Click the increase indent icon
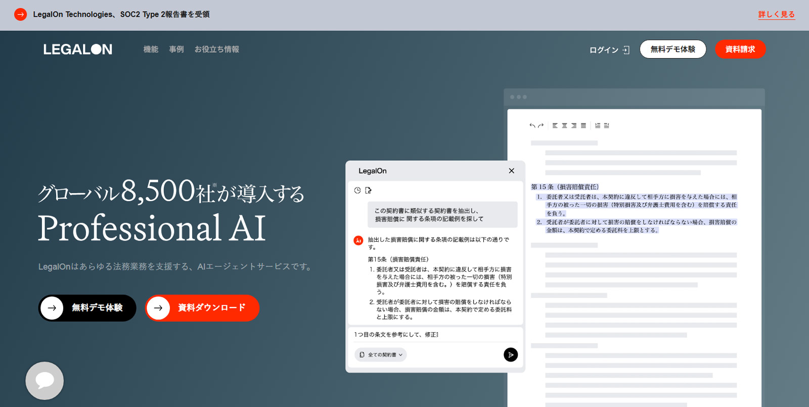The height and width of the screenshot is (407, 809). click(x=598, y=125)
